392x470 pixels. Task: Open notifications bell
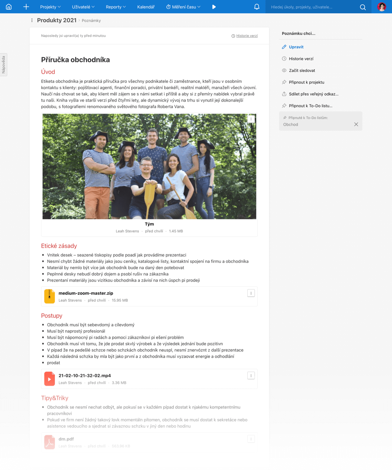click(257, 7)
